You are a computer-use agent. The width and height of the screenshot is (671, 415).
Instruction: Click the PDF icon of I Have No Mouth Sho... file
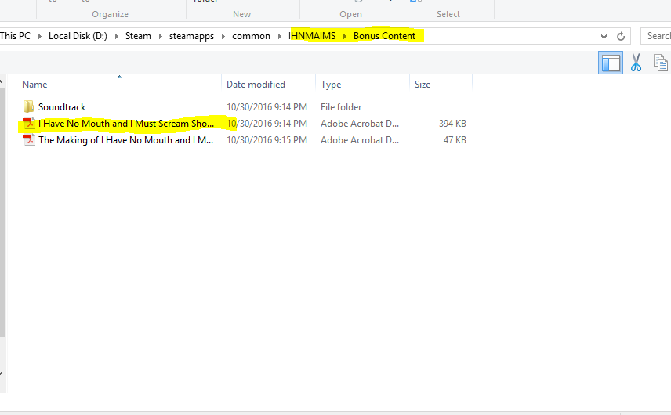[x=29, y=124]
